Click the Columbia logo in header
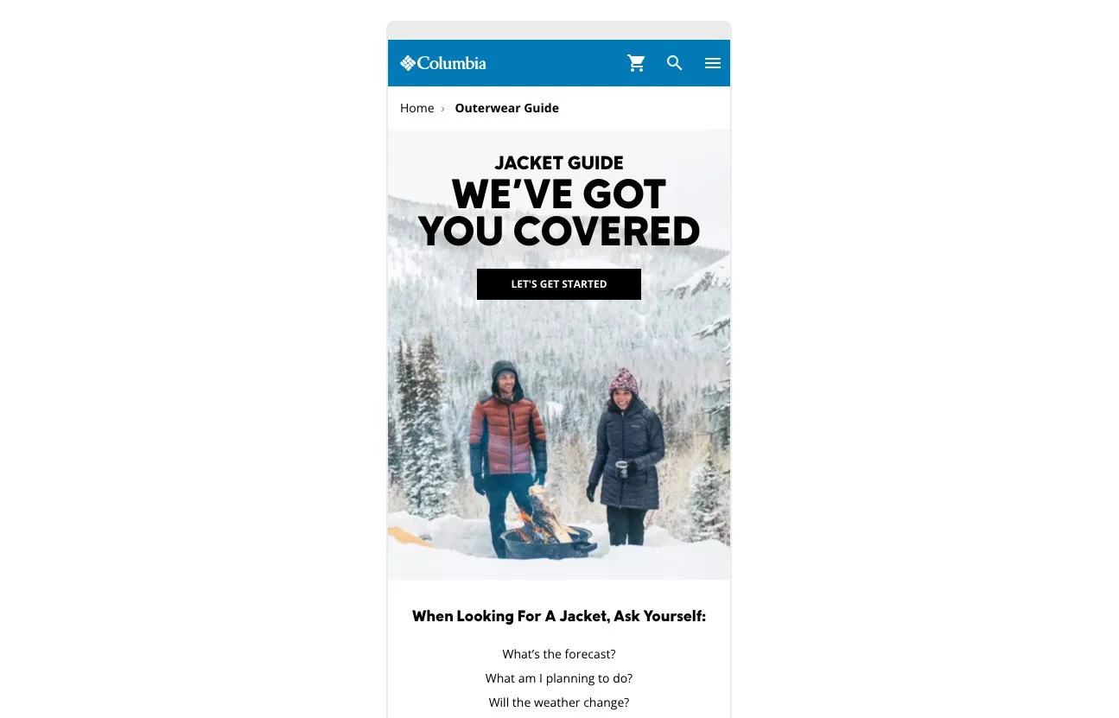This screenshot has height=718, width=1119. click(443, 63)
